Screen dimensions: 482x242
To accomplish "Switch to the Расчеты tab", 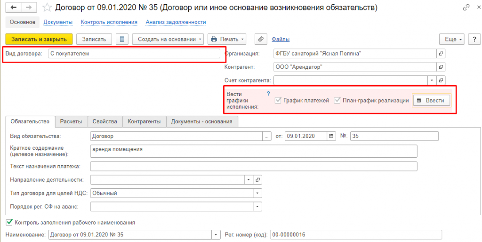I will coord(71,121).
